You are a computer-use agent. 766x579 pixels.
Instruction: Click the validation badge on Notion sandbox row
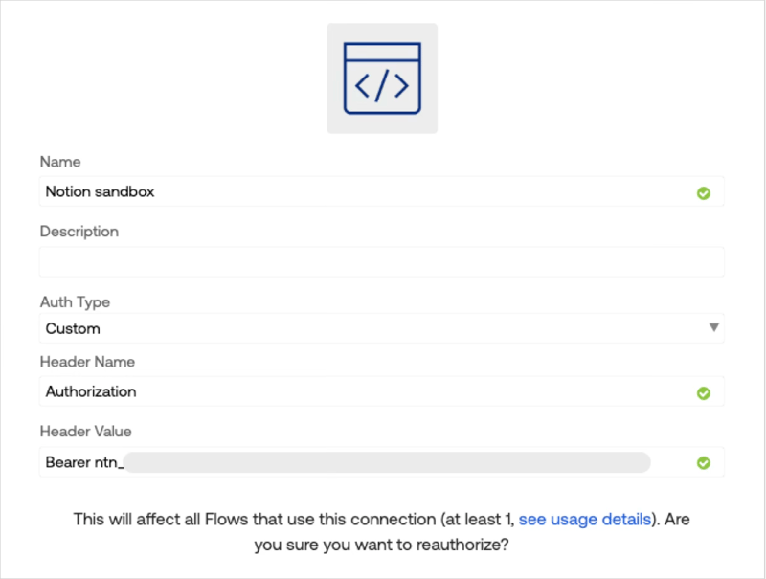(704, 192)
